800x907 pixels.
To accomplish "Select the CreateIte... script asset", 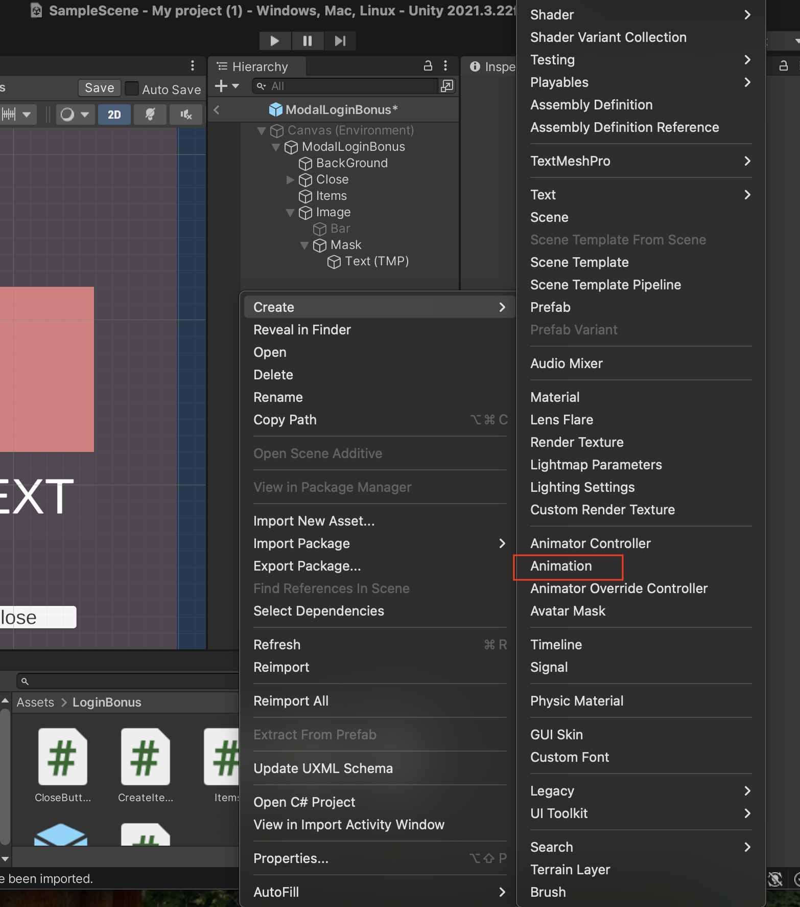I will pos(146,765).
